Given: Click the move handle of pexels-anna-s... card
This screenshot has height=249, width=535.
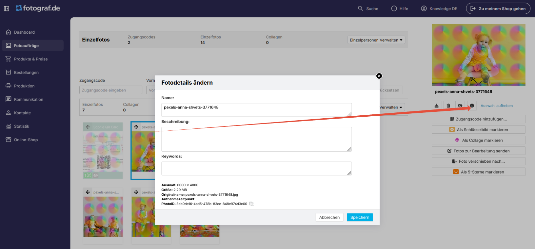Looking at the screenshot, I should (x=88, y=192).
